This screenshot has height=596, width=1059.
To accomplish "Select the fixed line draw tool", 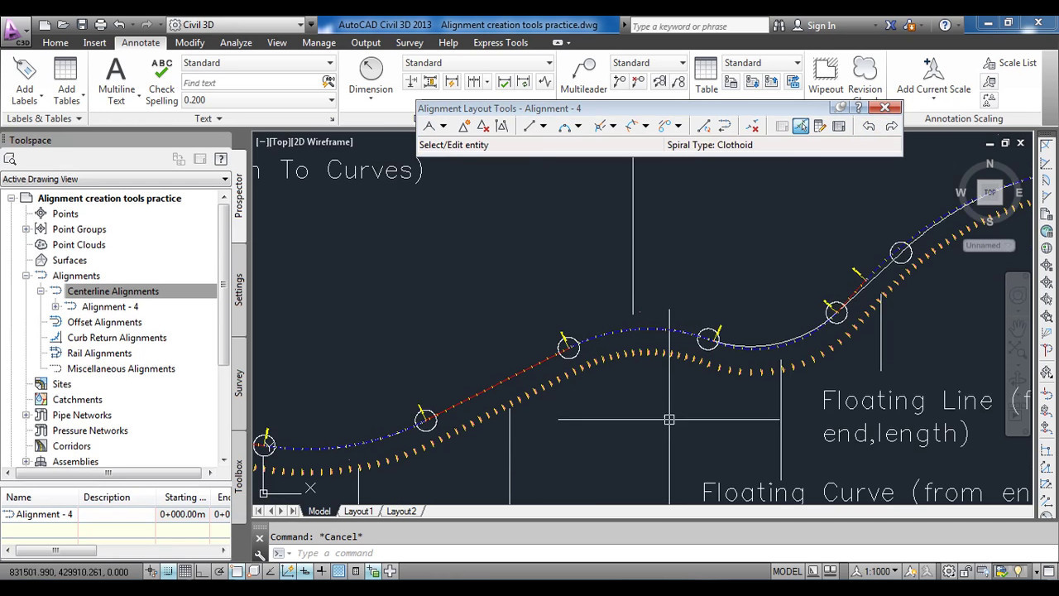I will (x=529, y=126).
